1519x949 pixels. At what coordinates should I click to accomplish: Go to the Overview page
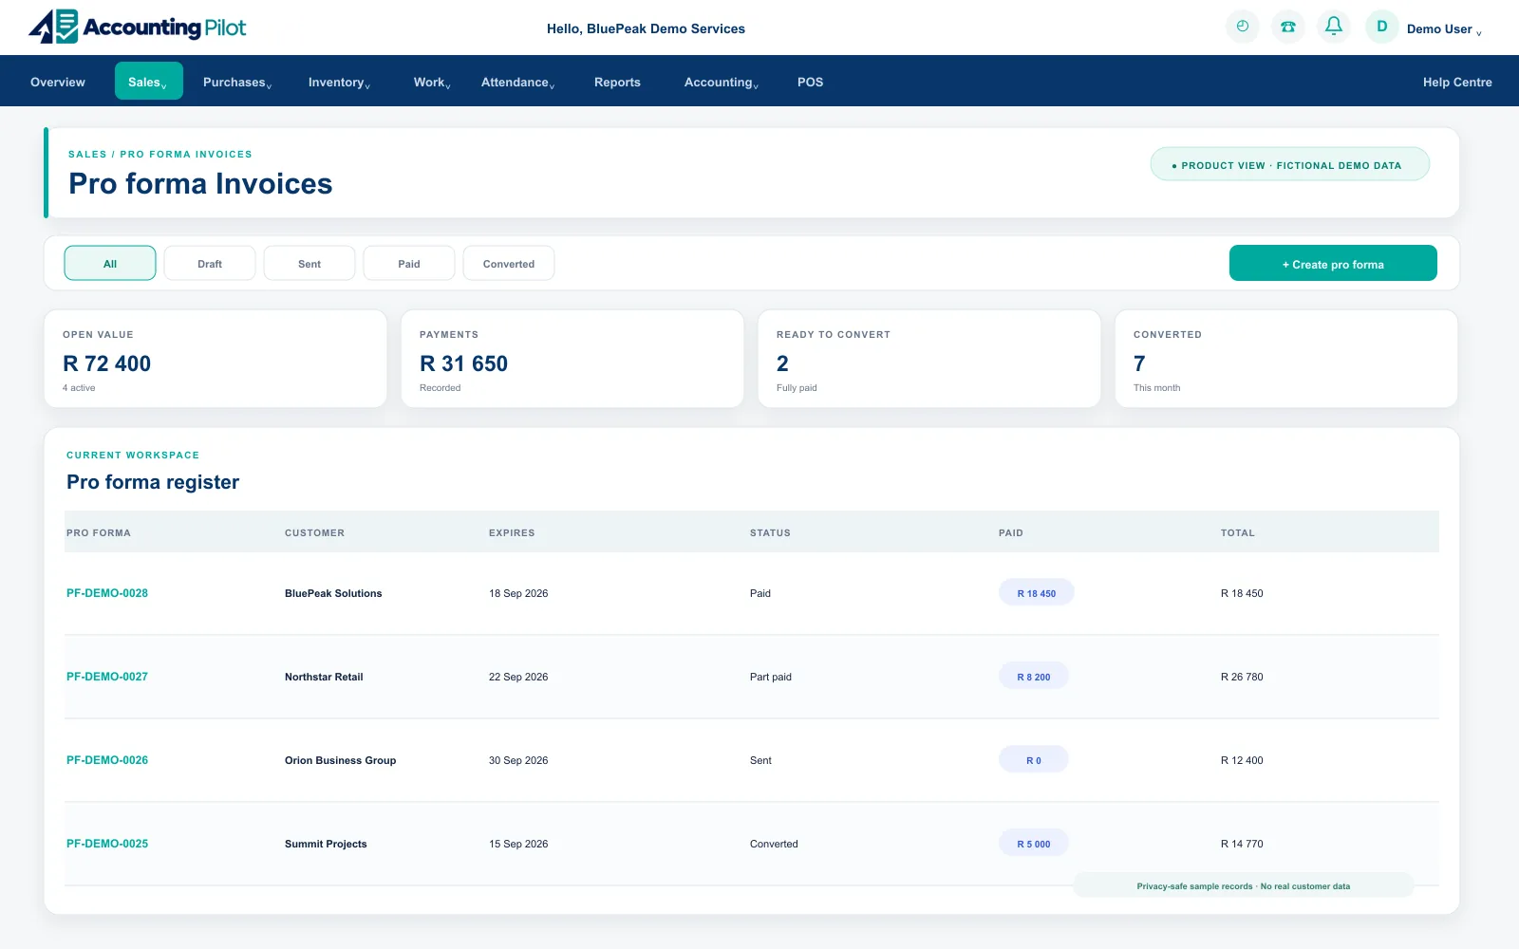pyautogui.click(x=58, y=83)
